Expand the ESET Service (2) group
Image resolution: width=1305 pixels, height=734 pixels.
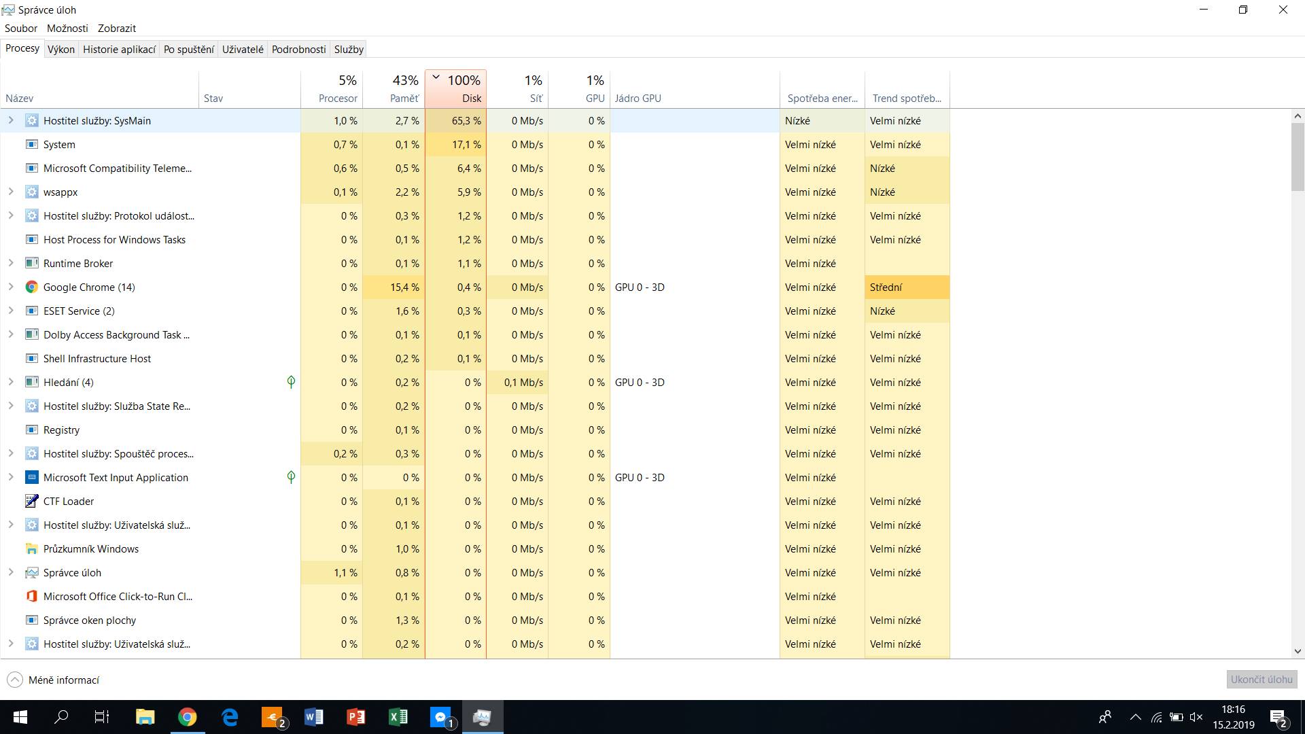(11, 311)
